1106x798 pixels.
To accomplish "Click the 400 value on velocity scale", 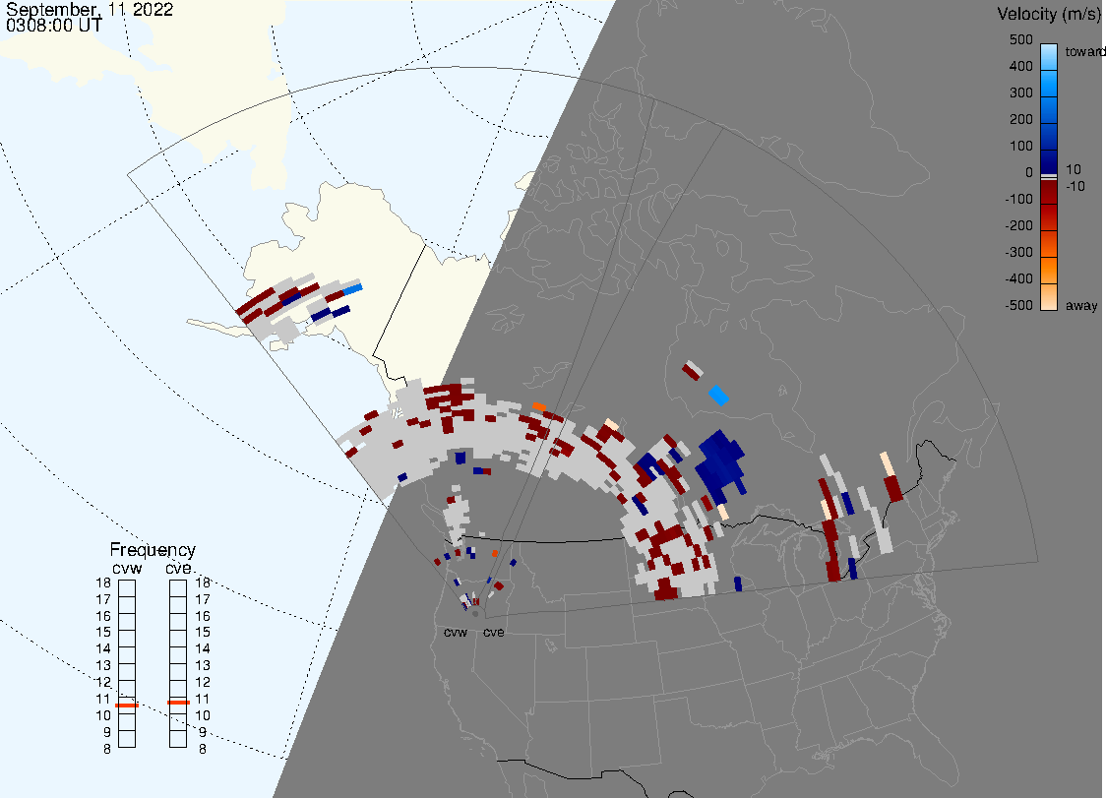I will click(1020, 66).
